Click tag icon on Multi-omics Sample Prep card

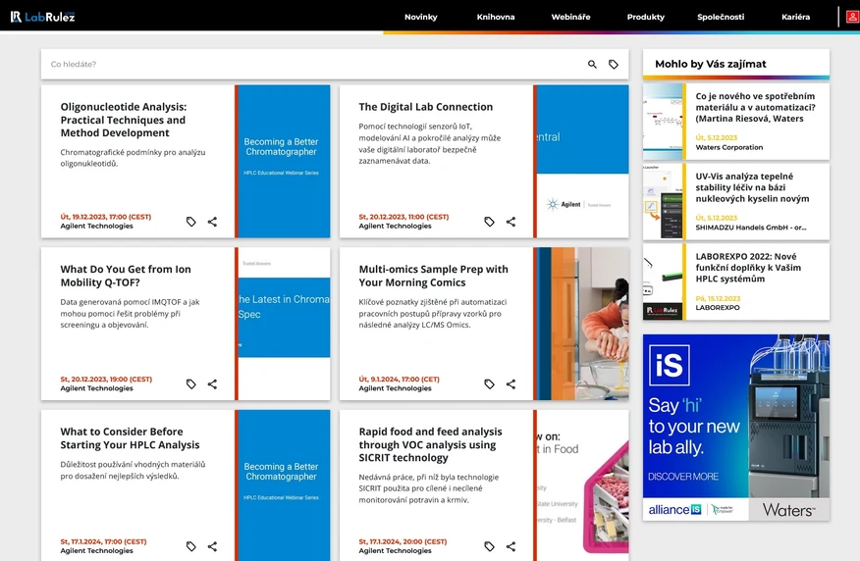point(489,384)
